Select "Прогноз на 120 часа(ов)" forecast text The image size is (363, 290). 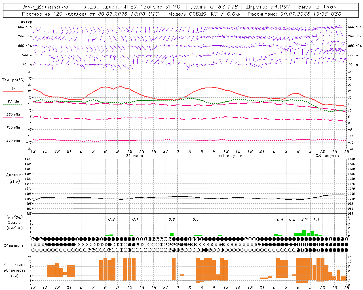55,14
